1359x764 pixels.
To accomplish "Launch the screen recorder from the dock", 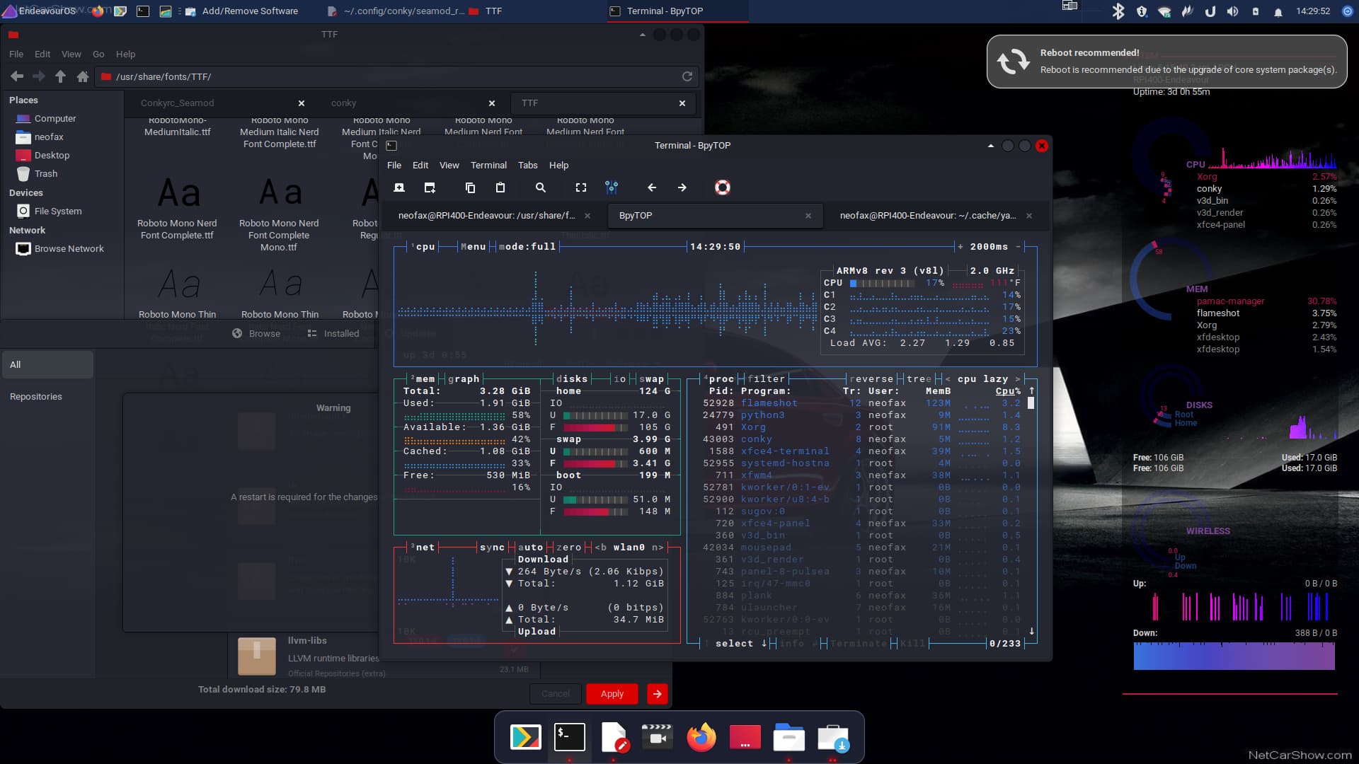I will tap(657, 737).
